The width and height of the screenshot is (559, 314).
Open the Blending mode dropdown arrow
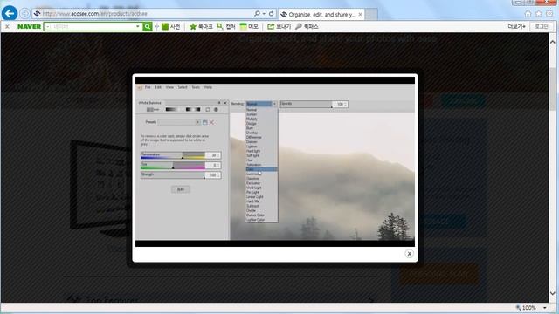(x=274, y=104)
